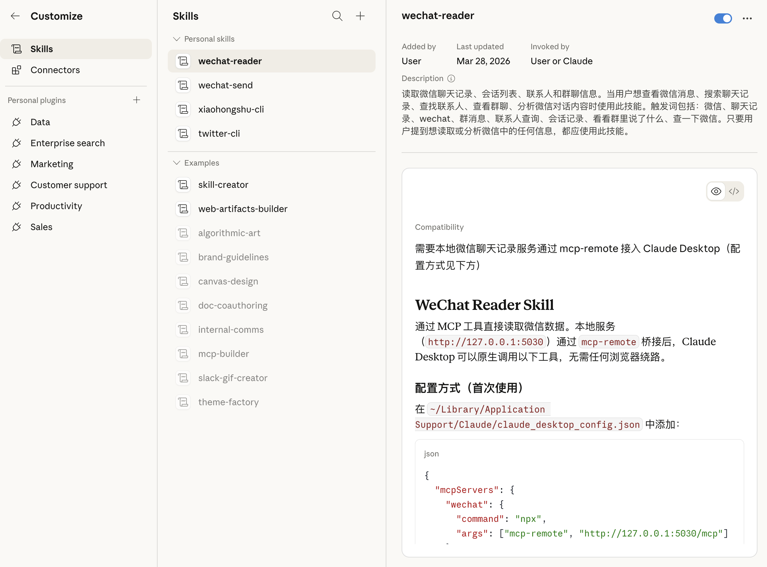Open the Skills search icon
Screen dimensions: 767x567
click(x=337, y=16)
